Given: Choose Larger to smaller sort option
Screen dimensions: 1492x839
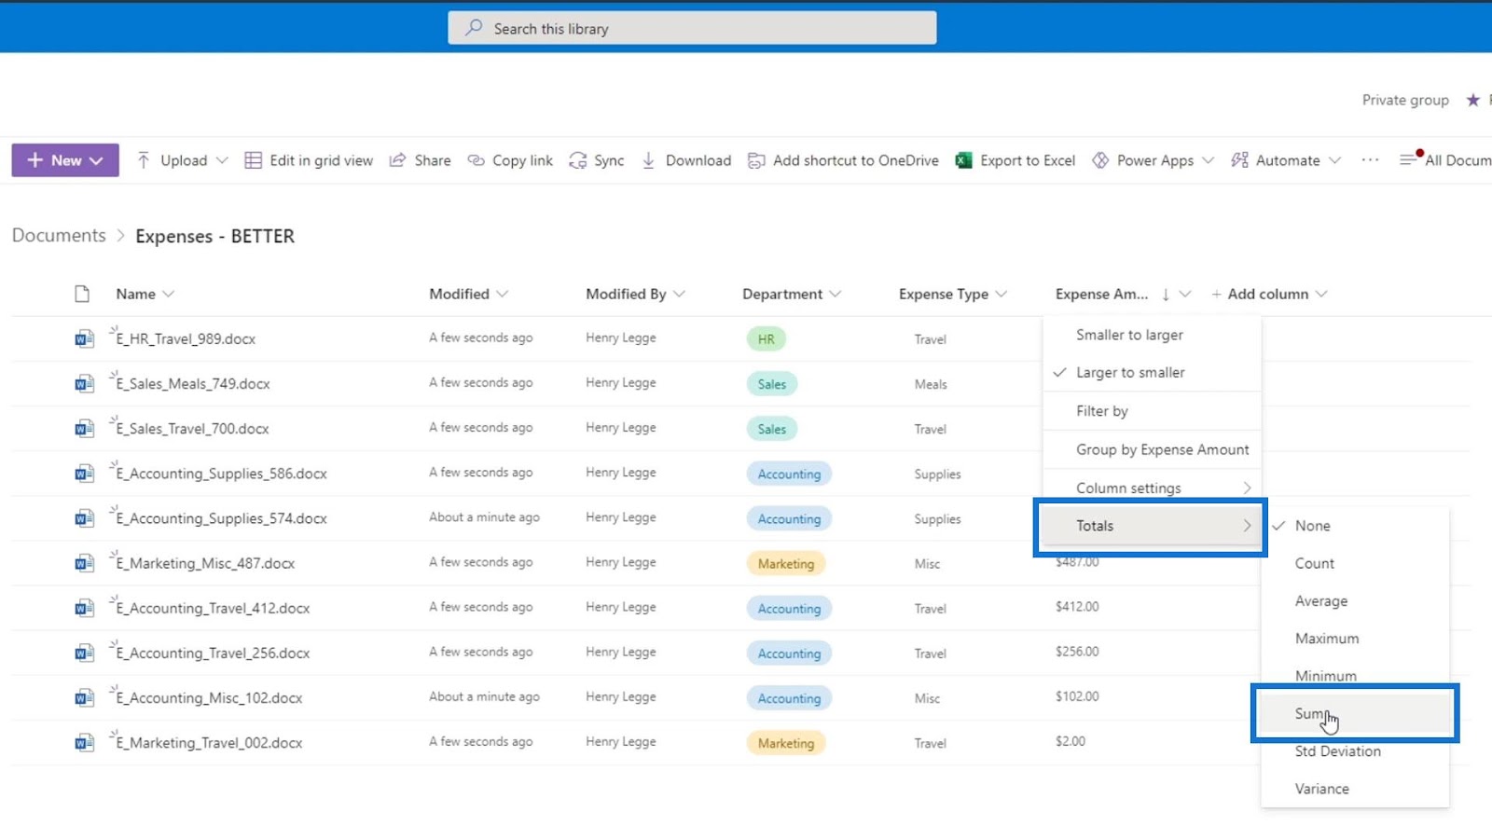Looking at the screenshot, I should pyautogui.click(x=1130, y=373).
